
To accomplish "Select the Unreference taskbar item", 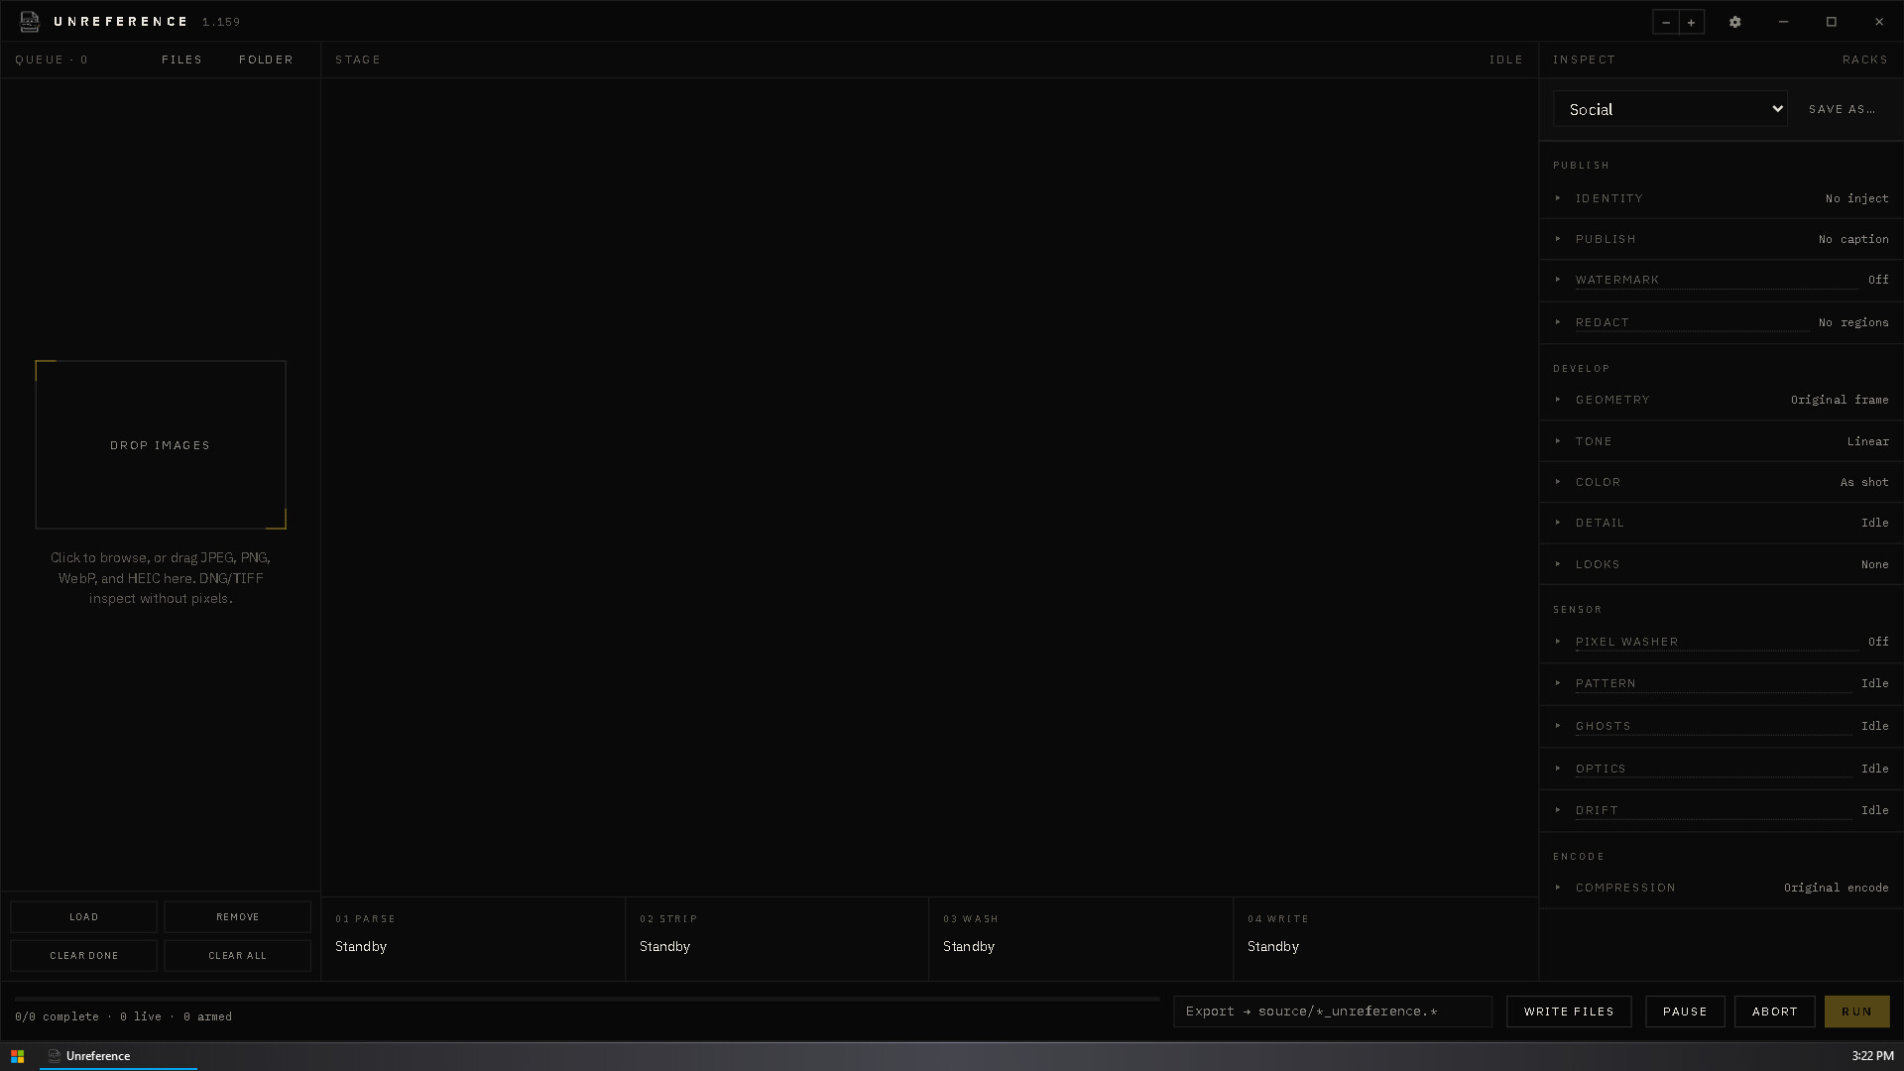I will click(118, 1056).
